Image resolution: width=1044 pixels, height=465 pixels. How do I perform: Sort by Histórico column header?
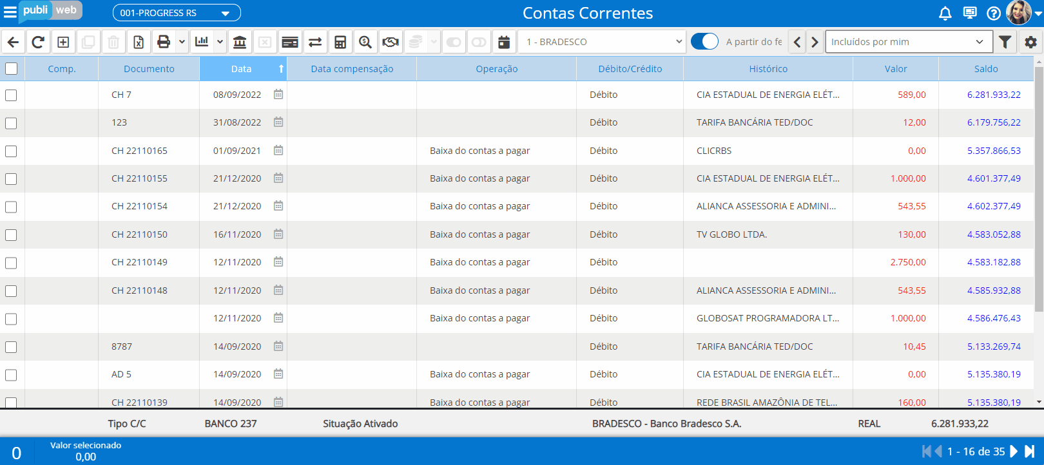click(x=768, y=69)
